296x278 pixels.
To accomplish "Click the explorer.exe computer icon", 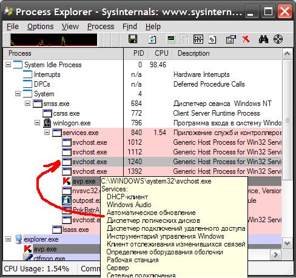I will pos(18,239).
